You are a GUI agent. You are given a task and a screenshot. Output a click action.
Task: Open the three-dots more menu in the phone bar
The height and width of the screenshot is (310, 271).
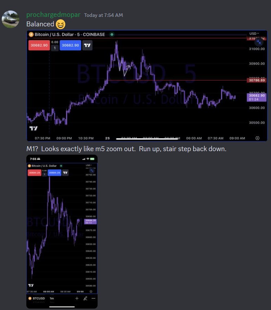93,298
